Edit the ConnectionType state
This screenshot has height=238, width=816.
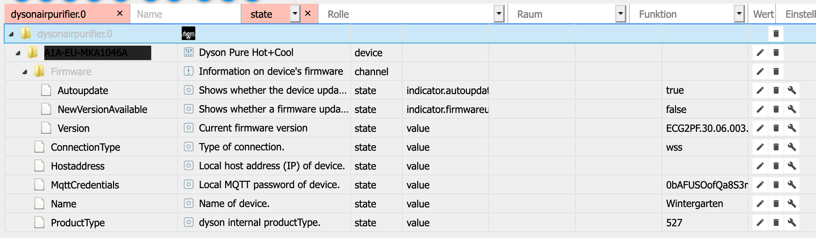click(760, 147)
